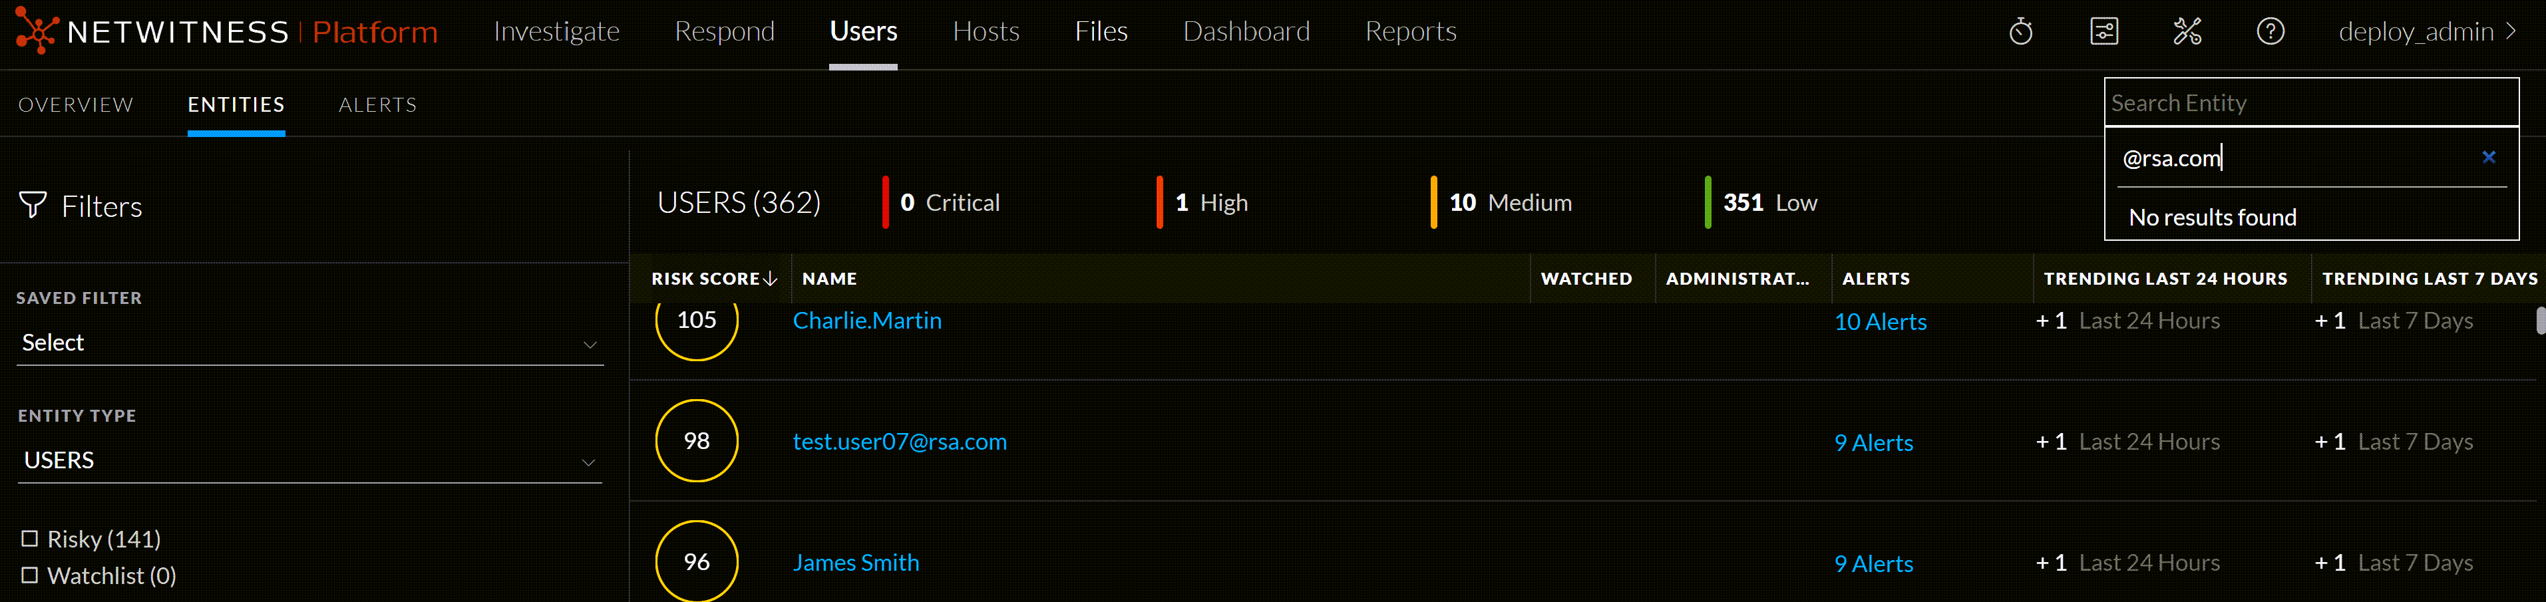Click the risk score 98 circle
Viewport: 2546px width, 602px height.
(697, 441)
